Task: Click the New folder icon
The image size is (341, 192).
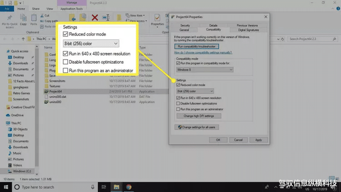Action: coord(119,18)
